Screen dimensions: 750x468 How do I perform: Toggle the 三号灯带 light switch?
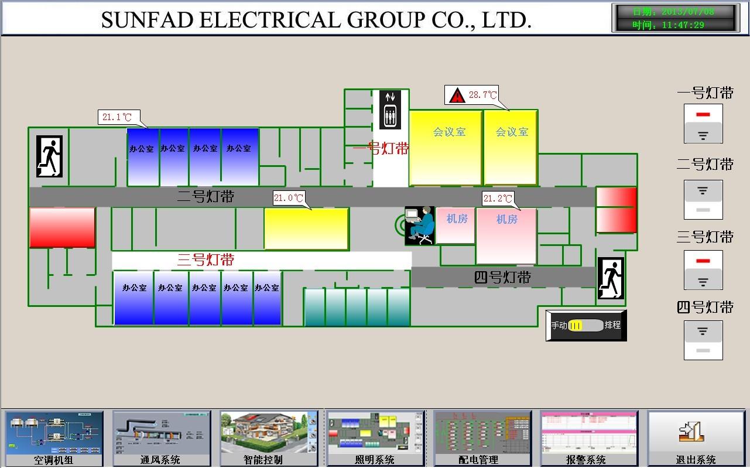tap(703, 270)
